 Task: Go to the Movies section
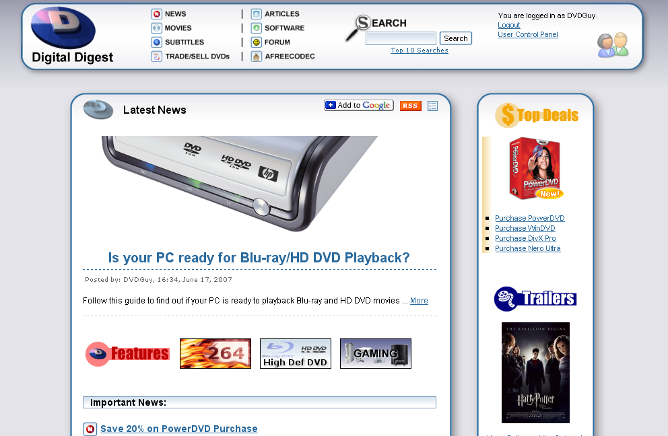[x=178, y=28]
